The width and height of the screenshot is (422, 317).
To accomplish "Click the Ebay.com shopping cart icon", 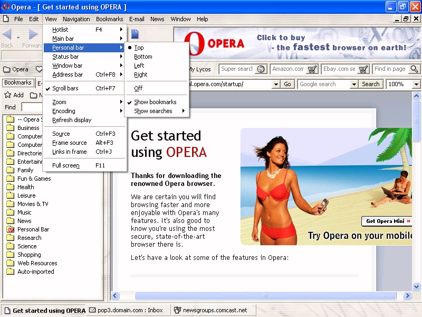I will (x=363, y=69).
